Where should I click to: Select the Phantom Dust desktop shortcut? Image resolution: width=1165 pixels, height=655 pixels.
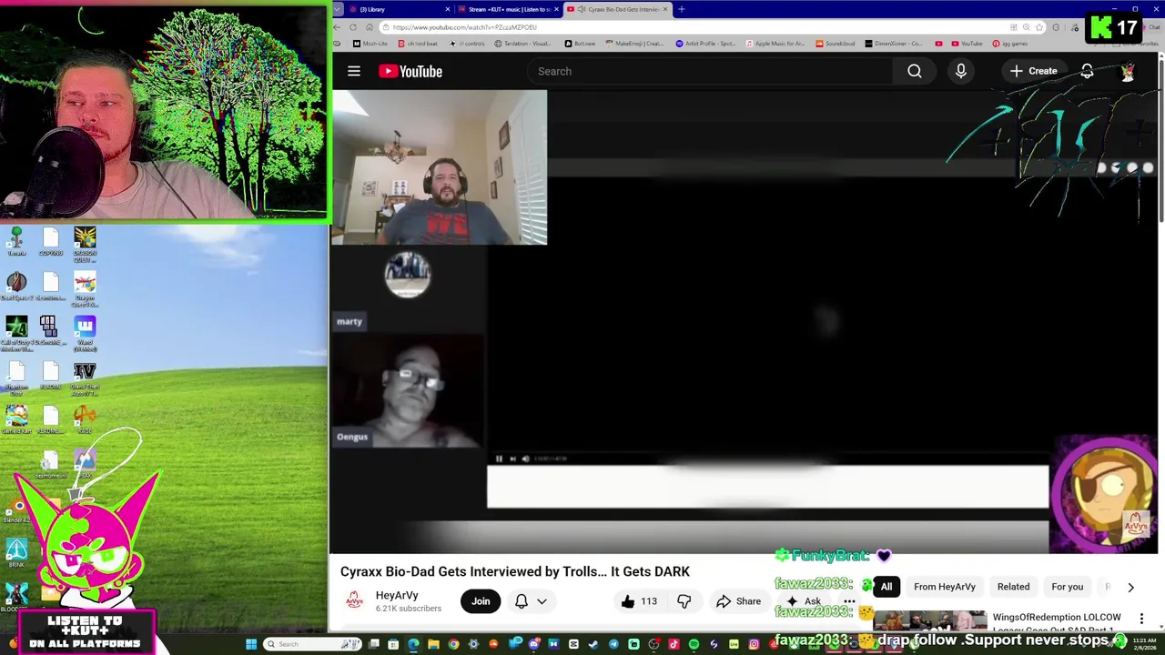(16, 378)
